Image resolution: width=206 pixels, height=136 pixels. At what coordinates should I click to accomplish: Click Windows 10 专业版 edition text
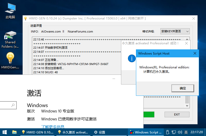pos(58,111)
